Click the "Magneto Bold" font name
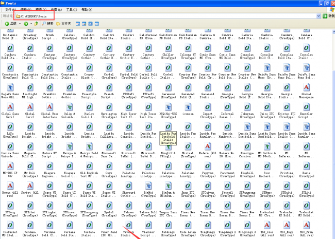 30,155
